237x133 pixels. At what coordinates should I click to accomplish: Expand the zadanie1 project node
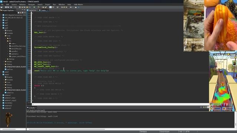(x=1, y=95)
